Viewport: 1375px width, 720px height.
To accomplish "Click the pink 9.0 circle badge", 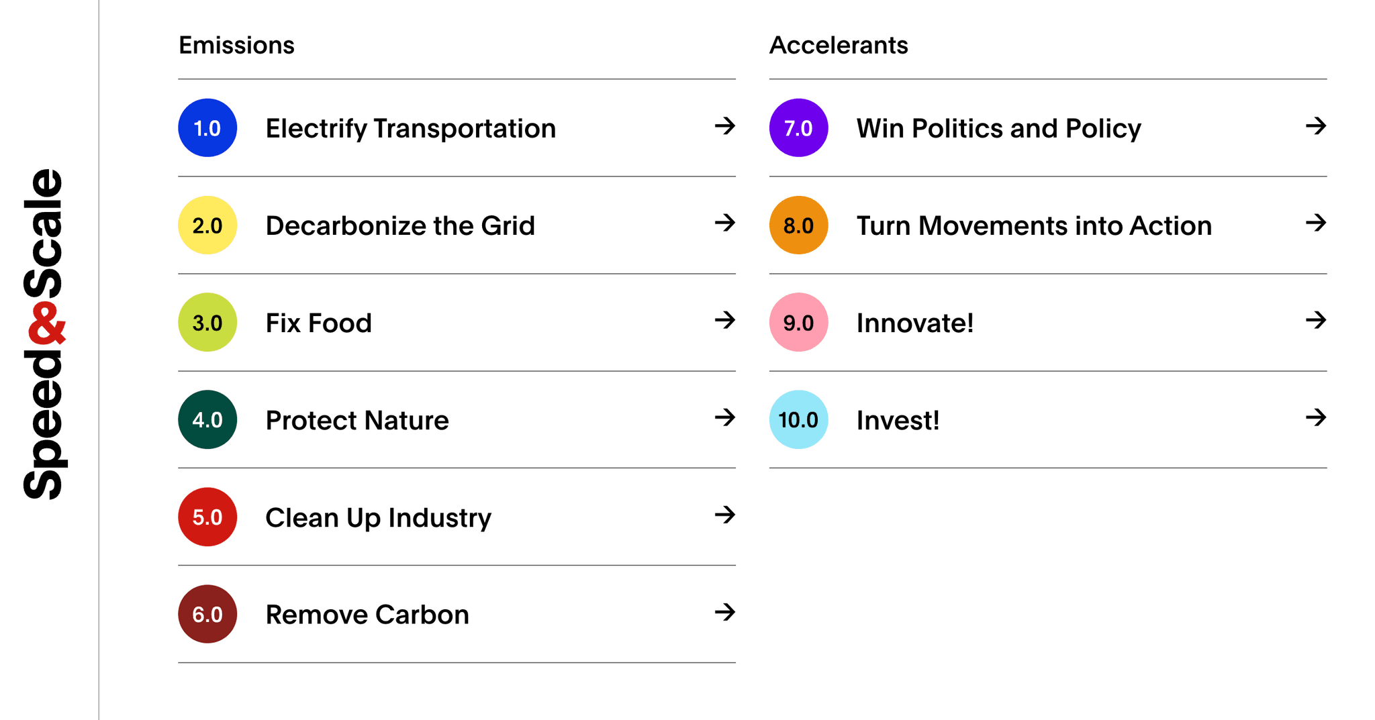I will tap(798, 323).
